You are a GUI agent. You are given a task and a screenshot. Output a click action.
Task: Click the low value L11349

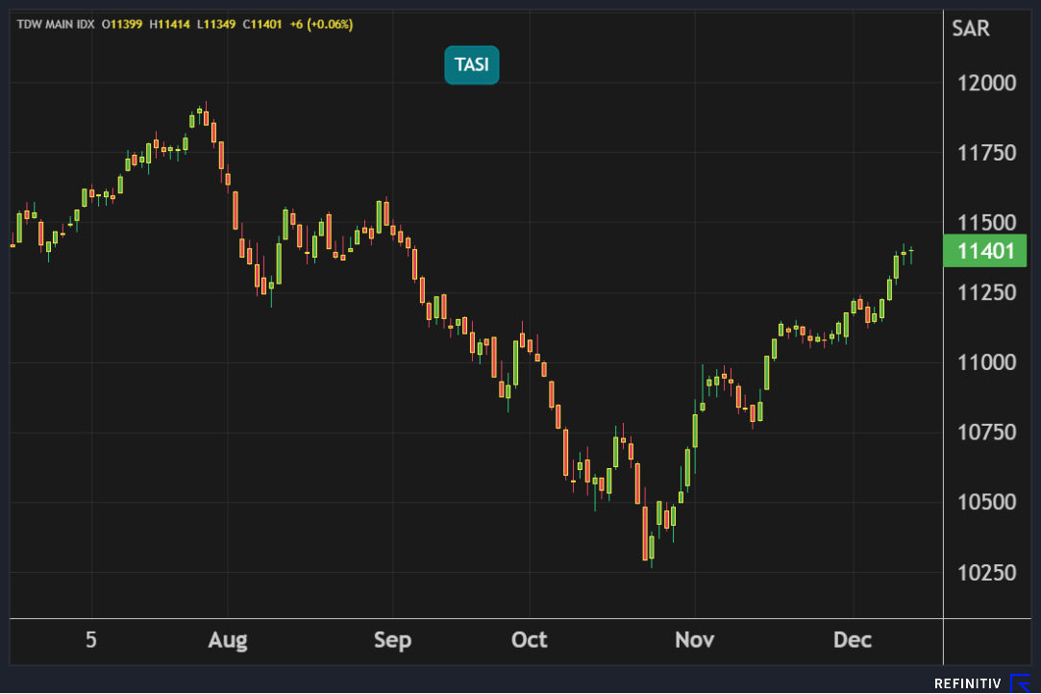215,24
